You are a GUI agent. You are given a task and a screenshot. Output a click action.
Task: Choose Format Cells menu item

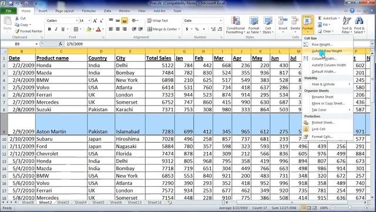328,137
